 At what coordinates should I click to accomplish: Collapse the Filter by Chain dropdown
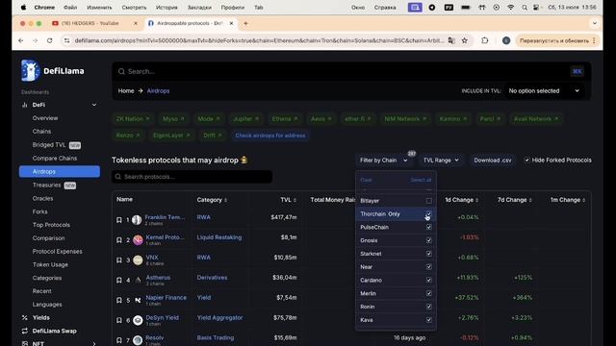tap(384, 161)
